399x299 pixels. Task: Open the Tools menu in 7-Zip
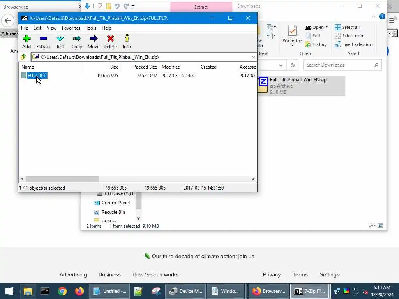point(91,28)
